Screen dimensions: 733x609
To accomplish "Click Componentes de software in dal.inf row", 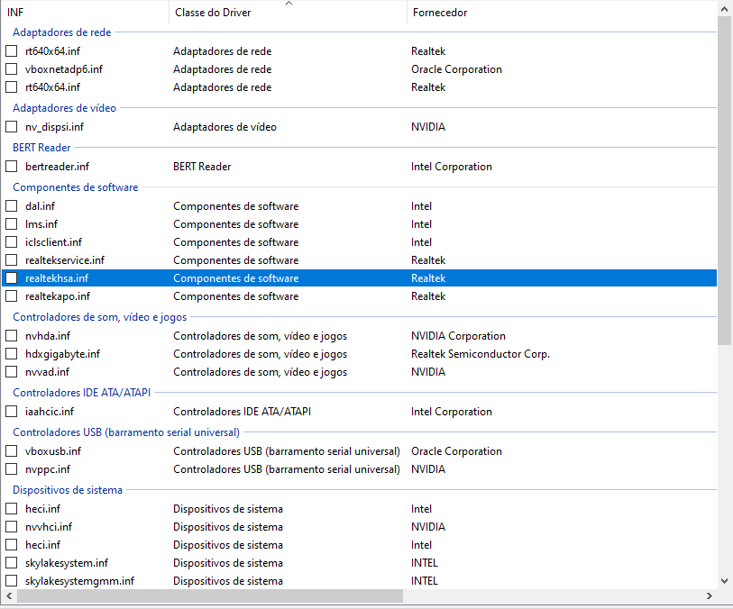I will coord(235,206).
